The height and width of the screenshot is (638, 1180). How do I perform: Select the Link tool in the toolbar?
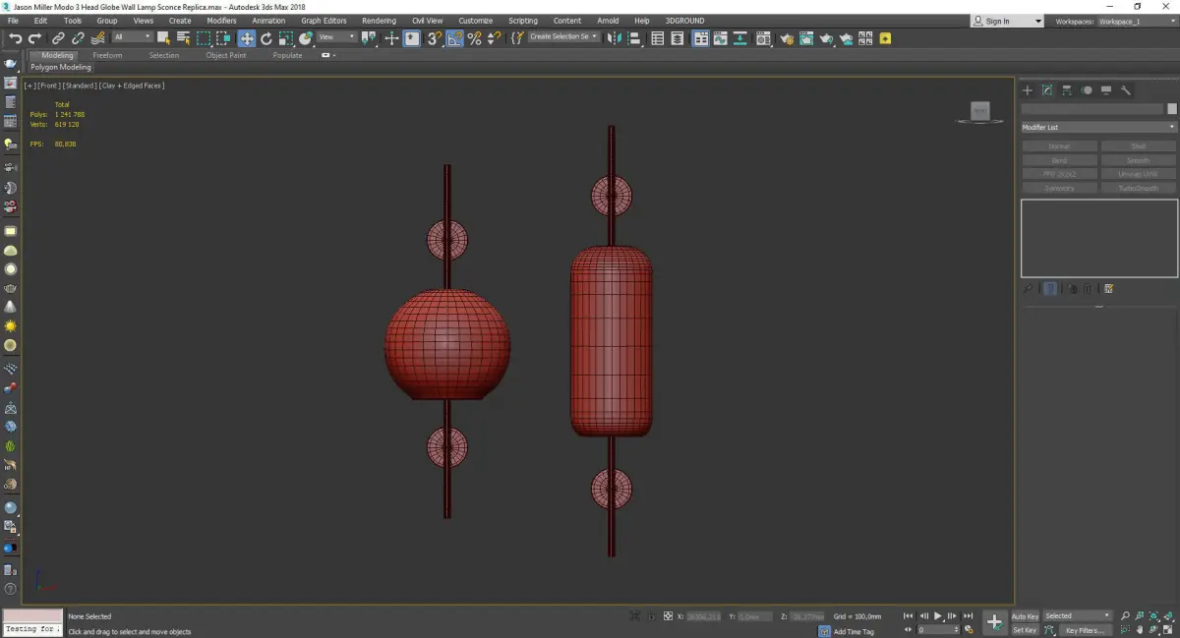59,38
